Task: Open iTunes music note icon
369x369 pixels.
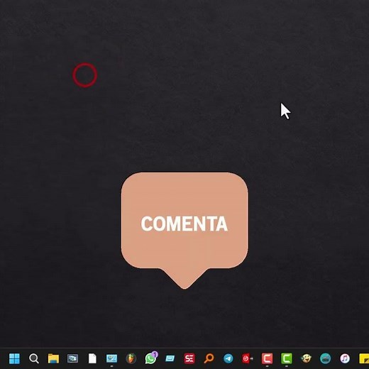Action: 345,358
